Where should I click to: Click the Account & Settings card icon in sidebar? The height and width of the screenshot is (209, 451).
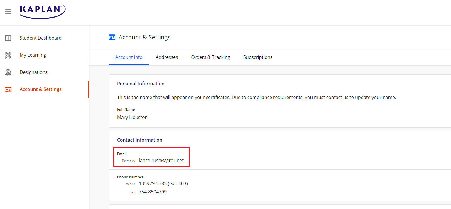point(8,89)
